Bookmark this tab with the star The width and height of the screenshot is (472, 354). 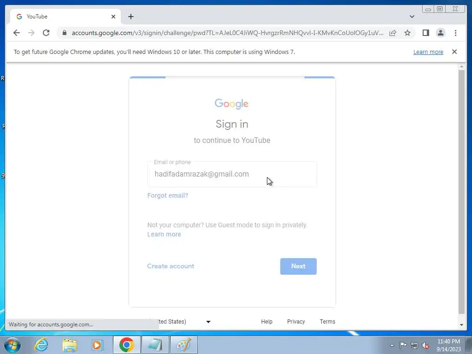pyautogui.click(x=407, y=33)
